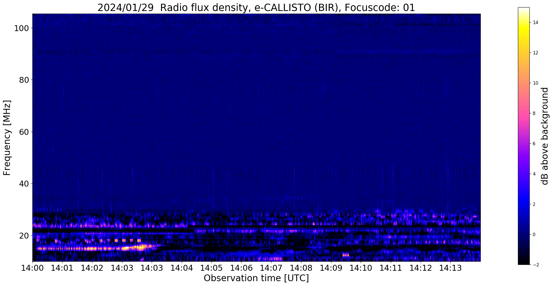Click the plot title mentioning e-CALLISTO (BIR)
Viewport: 553px width, 286px height.
(x=256, y=8)
